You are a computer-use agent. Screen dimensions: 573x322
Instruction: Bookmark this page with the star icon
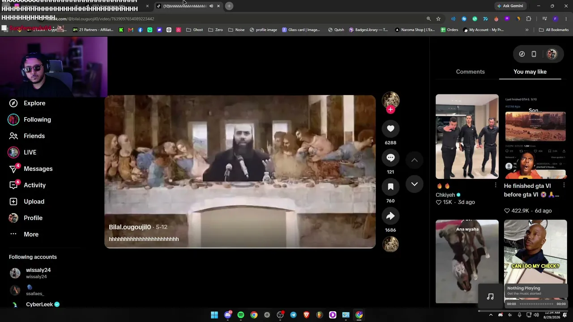click(438, 19)
